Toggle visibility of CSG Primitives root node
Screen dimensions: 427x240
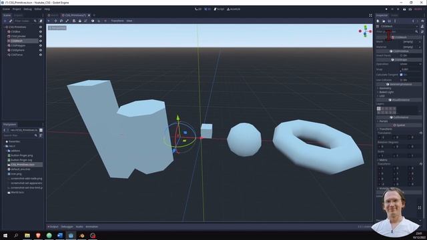click(41, 27)
